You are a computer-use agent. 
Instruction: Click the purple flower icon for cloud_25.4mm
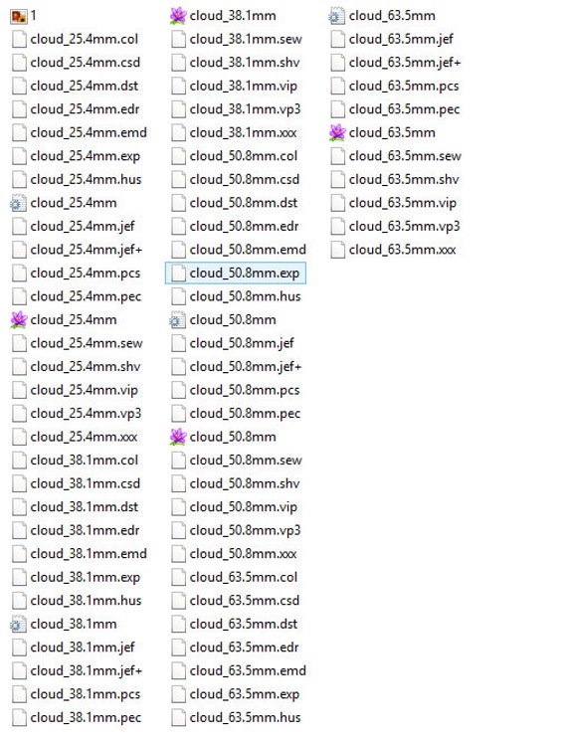pos(19,320)
